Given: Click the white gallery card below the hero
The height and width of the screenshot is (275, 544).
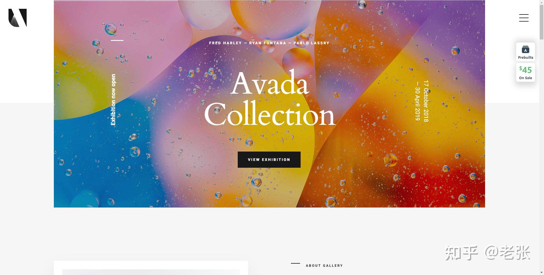Looking at the screenshot, I should [x=151, y=268].
